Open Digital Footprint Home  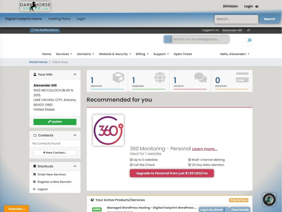(x=23, y=19)
